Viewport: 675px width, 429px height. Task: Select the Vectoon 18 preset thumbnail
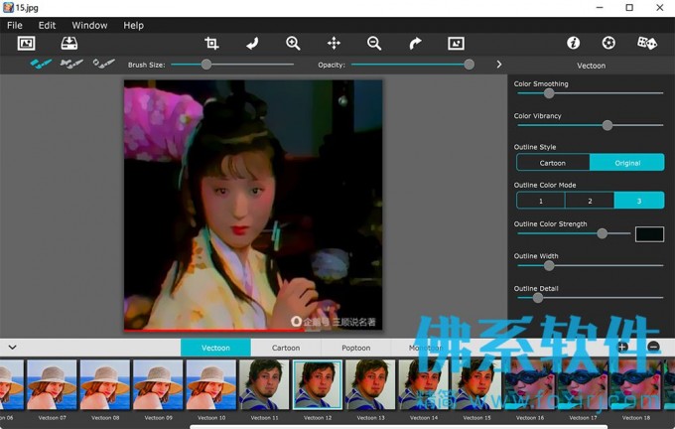tap(636, 384)
